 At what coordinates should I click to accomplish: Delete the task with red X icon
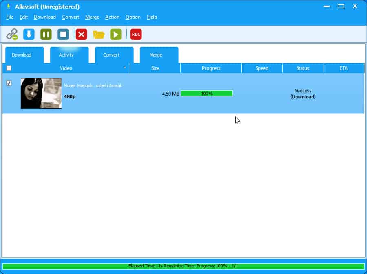(82, 34)
